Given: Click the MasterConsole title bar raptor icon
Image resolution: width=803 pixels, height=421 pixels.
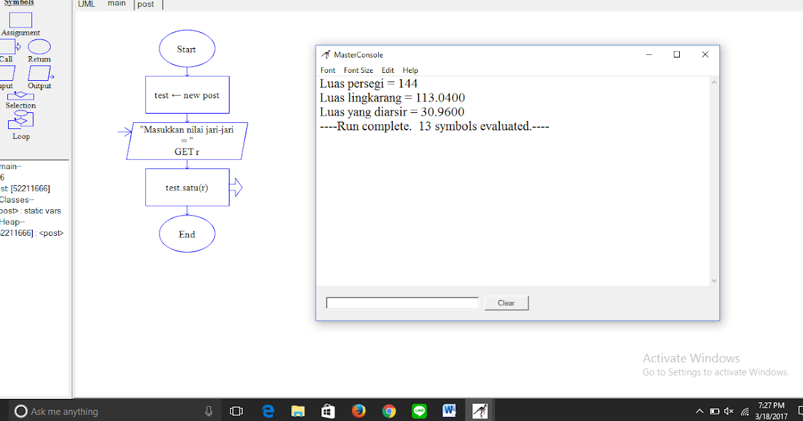Looking at the screenshot, I should (326, 55).
